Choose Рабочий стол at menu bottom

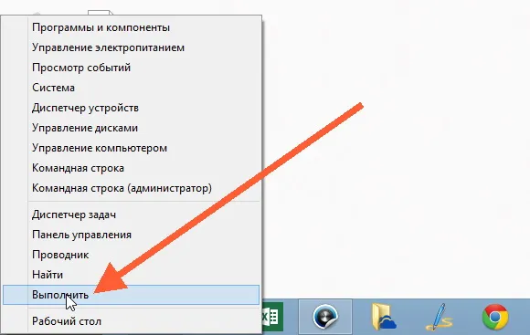(132, 321)
